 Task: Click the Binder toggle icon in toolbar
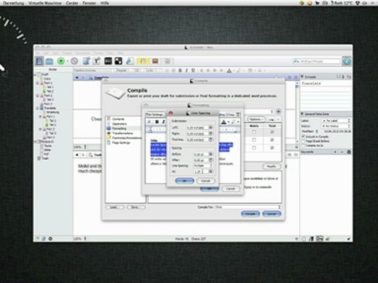click(40, 61)
